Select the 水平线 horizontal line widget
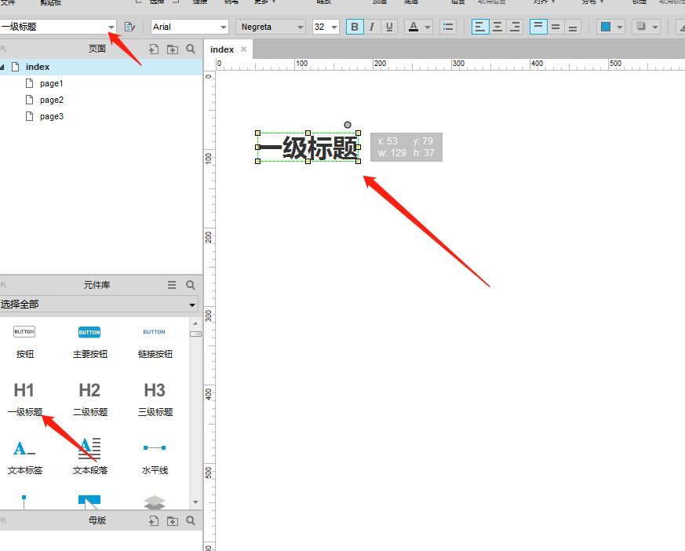The image size is (685, 551). tap(155, 457)
